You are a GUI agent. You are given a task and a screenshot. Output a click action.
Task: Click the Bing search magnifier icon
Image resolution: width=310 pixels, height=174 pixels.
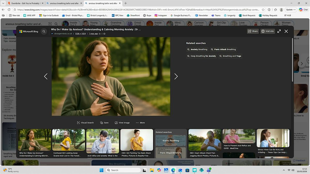pyautogui.click(x=44, y=31)
